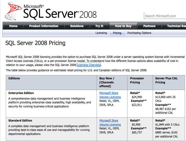Viewport: 186px width, 141px height.
Task: Click the $13,969 with 25 CALs text
Action: (165, 99)
